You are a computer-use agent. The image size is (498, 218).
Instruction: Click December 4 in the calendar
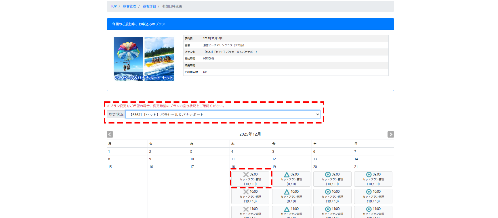click(x=232, y=152)
